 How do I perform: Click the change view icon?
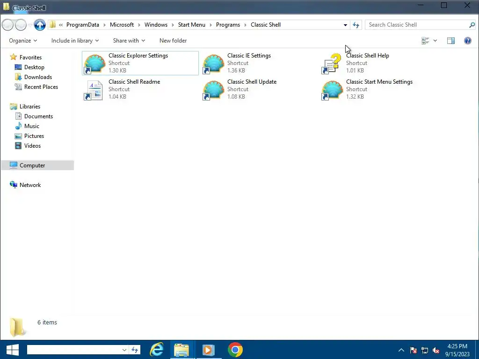(x=425, y=41)
